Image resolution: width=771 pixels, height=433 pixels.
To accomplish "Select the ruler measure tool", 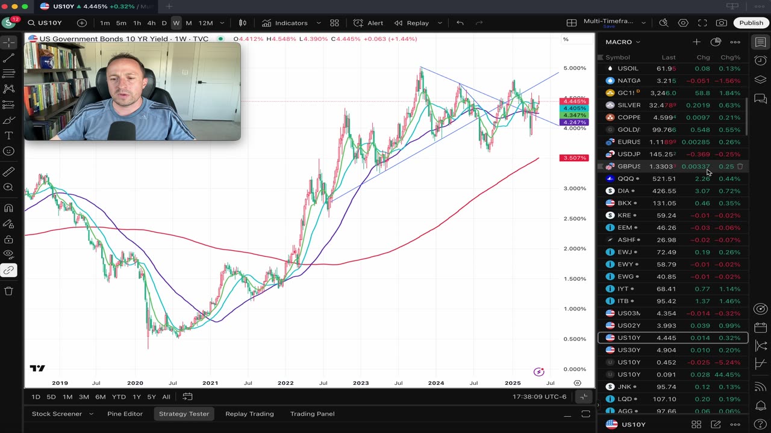I will click(8, 172).
